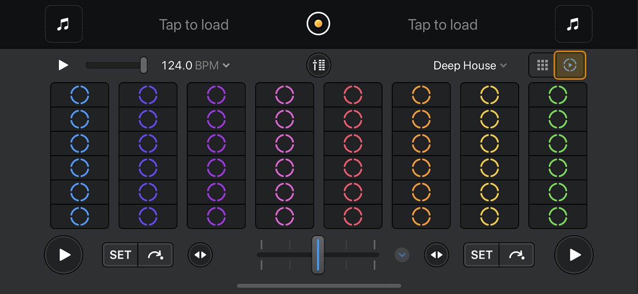Tap to load track on right deck
The image size is (638, 294).
(442, 24)
